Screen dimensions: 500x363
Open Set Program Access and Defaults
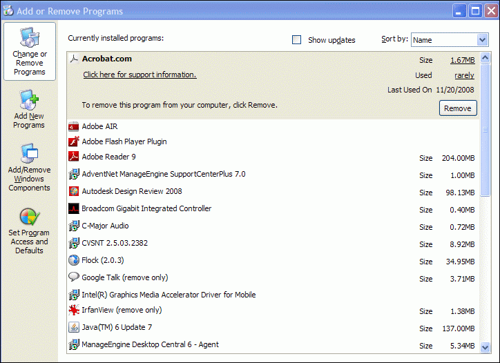click(29, 231)
